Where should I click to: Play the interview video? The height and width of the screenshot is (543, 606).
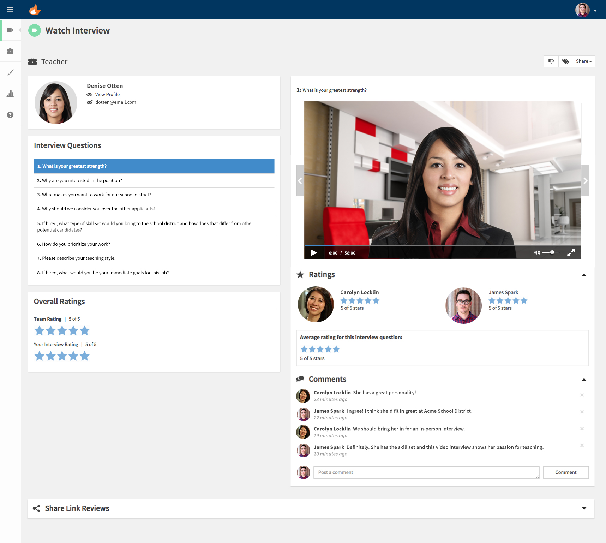[x=314, y=253]
